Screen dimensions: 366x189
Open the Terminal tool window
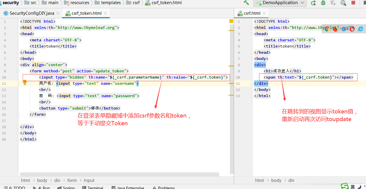coord(92,187)
